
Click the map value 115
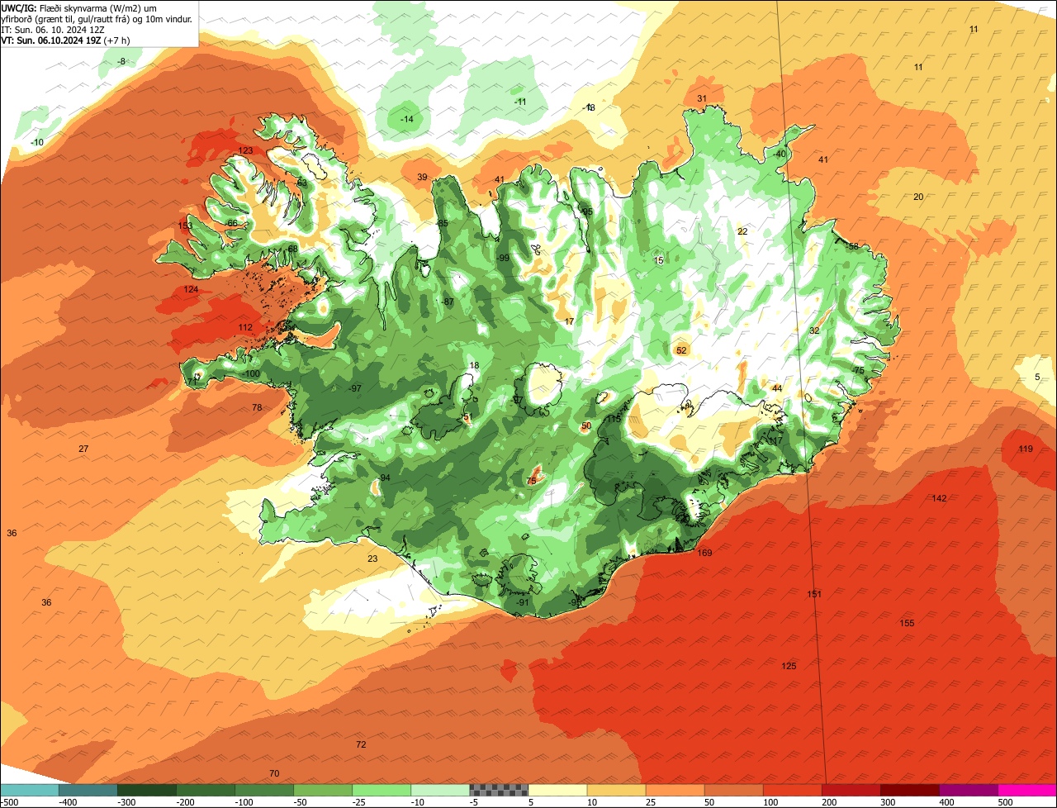(x=613, y=420)
